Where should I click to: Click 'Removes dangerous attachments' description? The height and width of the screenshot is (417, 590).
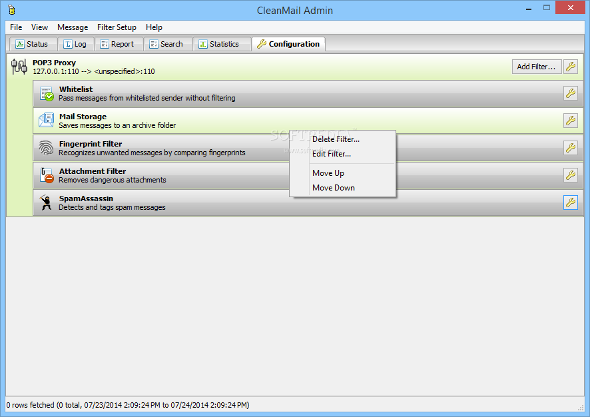[x=112, y=180]
